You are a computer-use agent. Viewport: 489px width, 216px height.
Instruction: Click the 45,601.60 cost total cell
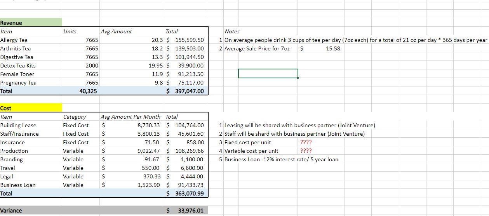pyautogui.click(x=186, y=134)
